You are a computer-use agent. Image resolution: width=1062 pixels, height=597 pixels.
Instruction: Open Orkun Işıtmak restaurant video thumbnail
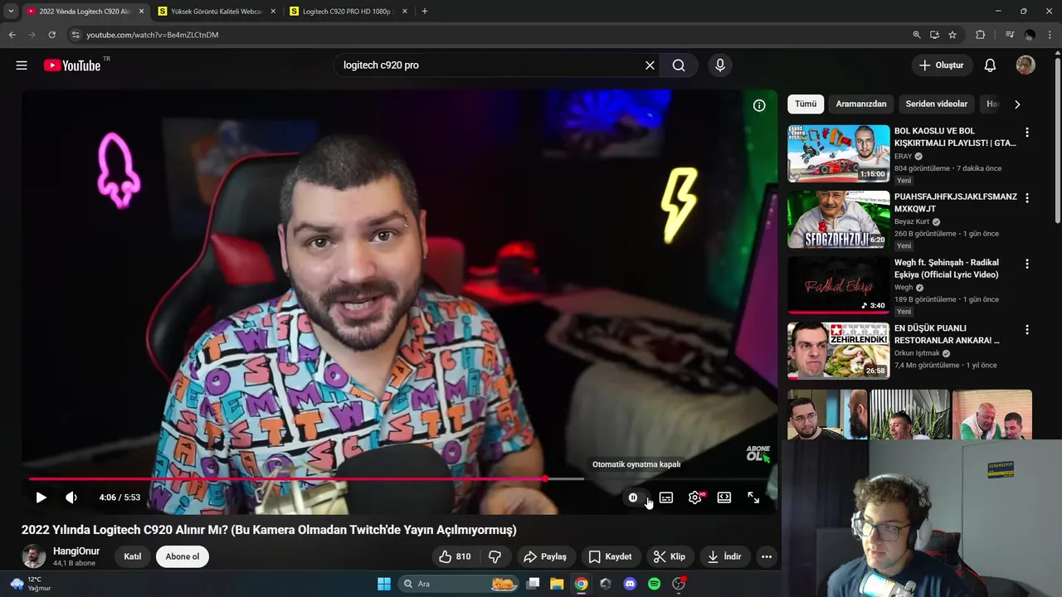(x=838, y=351)
